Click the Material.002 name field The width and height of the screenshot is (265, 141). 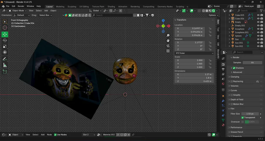click(109, 135)
